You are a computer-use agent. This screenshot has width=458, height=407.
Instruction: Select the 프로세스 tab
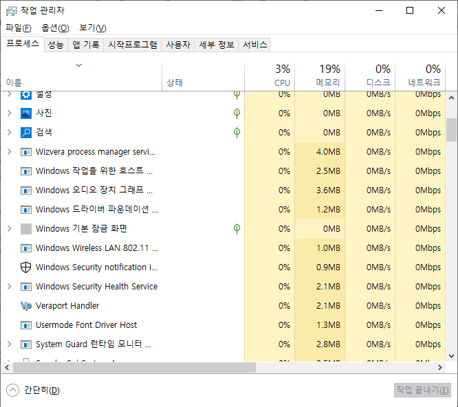coord(23,44)
